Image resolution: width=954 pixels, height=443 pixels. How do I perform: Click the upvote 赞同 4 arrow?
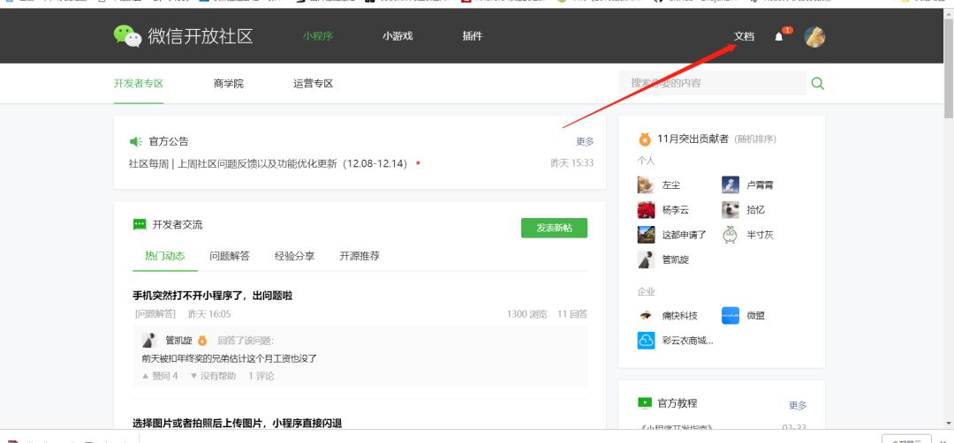click(146, 376)
